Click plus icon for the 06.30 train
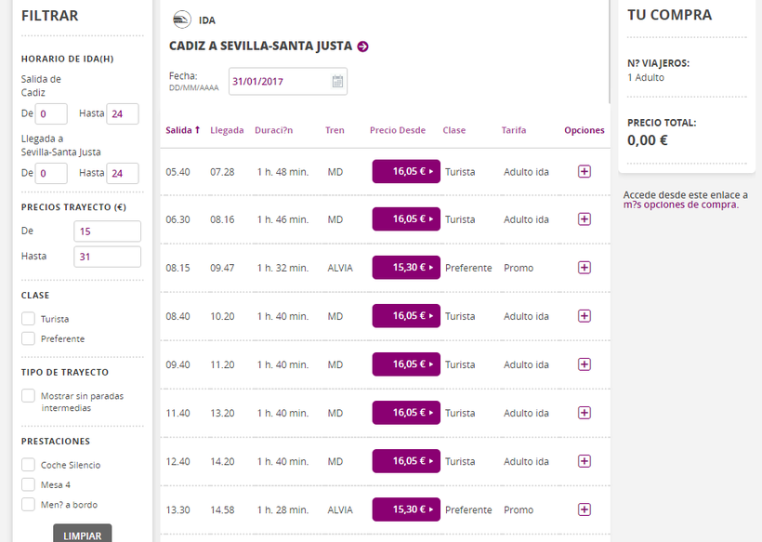The image size is (762, 542). 585,219
